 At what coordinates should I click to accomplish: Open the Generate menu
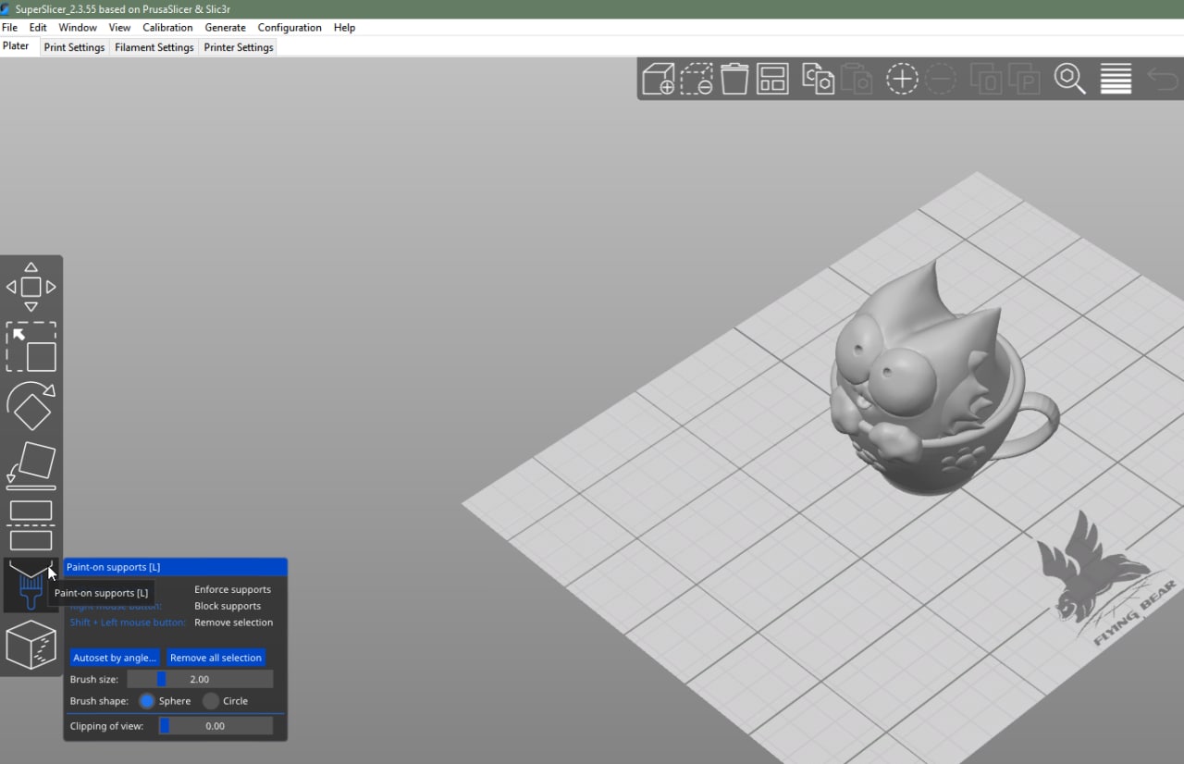coord(225,28)
